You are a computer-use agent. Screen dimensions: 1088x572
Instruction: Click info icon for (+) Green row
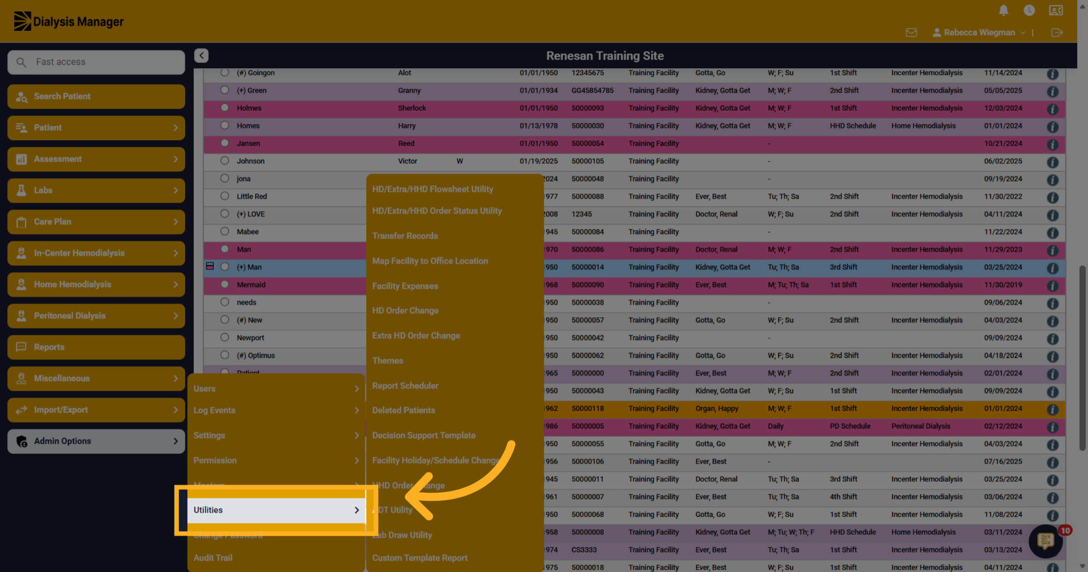click(x=1053, y=92)
